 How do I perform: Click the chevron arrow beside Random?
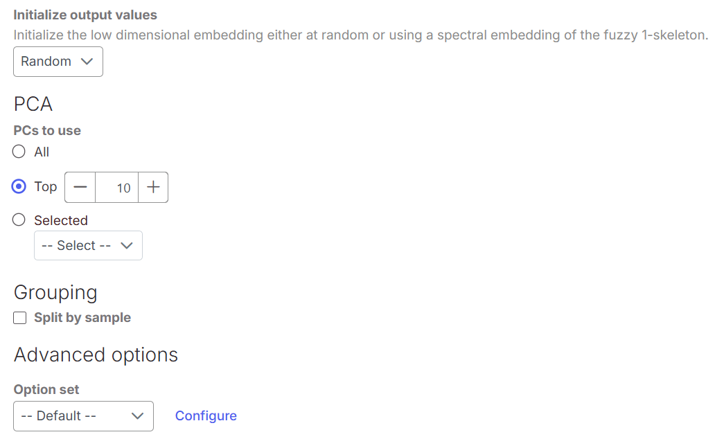click(87, 62)
